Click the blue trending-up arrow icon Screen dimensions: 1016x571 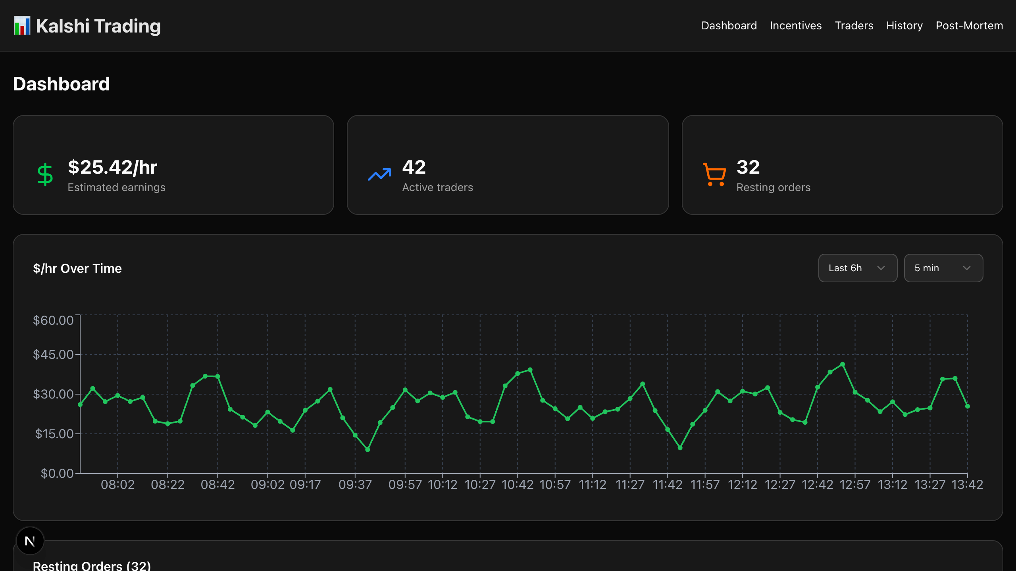(x=379, y=174)
